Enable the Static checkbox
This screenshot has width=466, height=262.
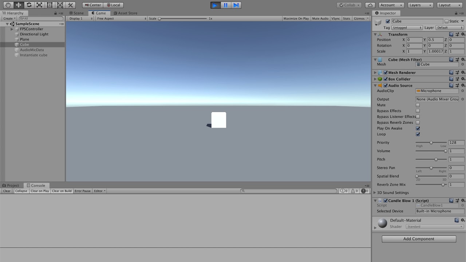point(446,21)
